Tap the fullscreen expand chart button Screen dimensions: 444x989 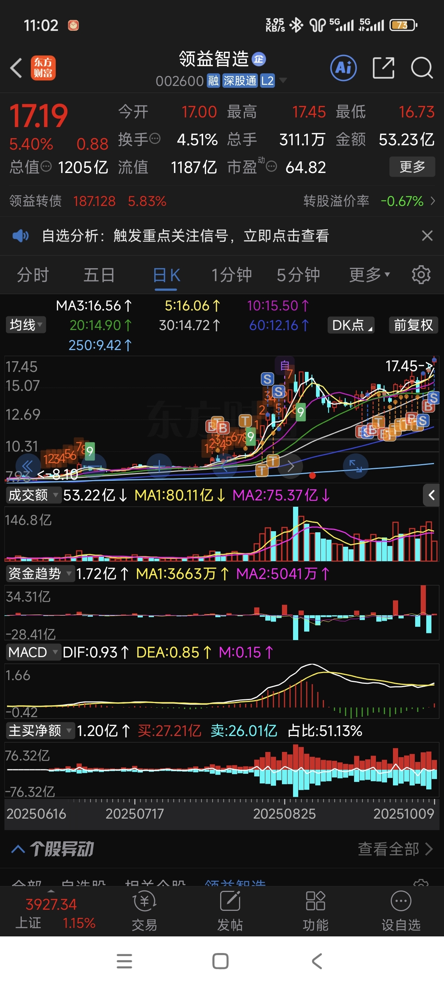click(356, 466)
